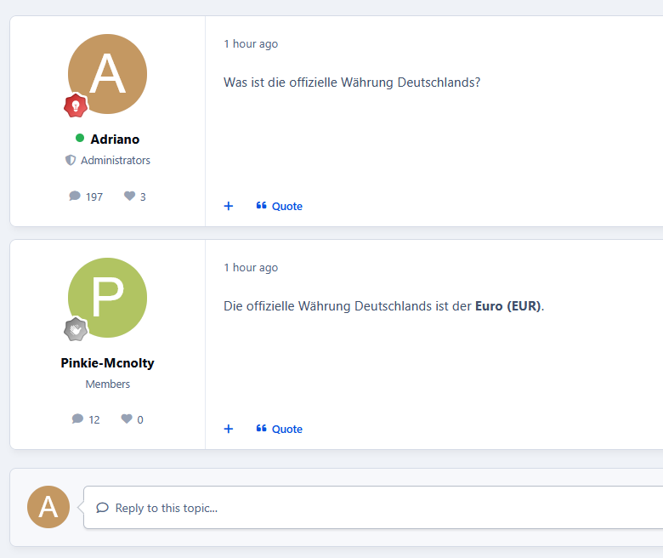Viewport: 663px width, 558px height.
Task: Toggle multiquote plus on Pinkie-Mcnolty's post
Action: click(x=228, y=429)
